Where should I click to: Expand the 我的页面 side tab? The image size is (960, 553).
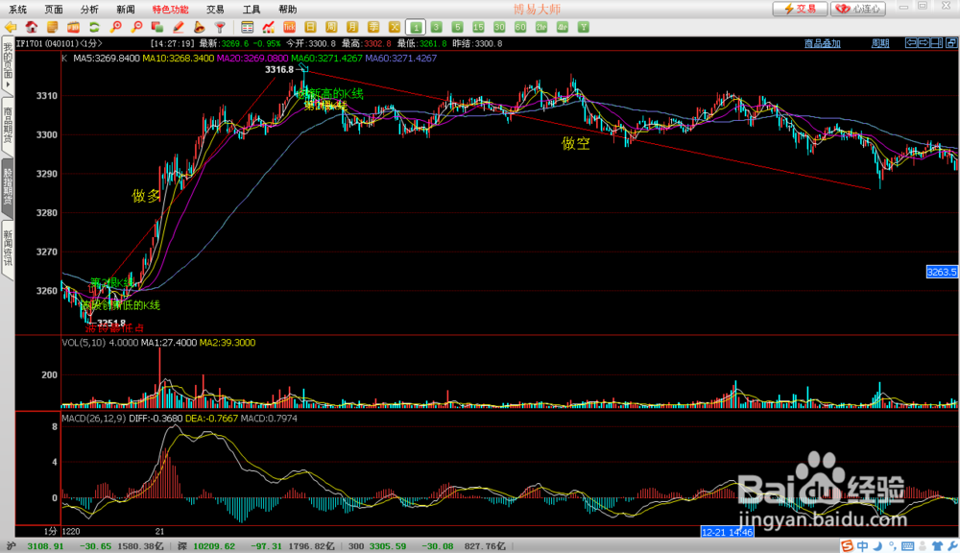click(8, 65)
